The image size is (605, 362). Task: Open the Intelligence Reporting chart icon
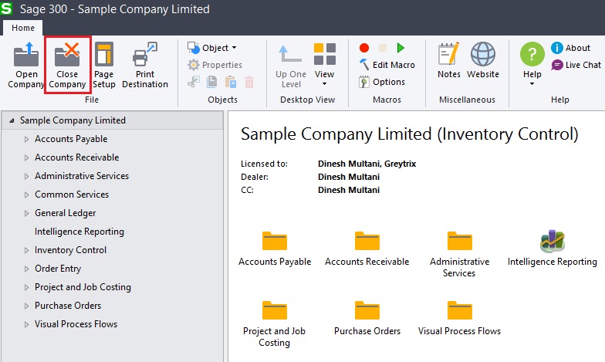[553, 241]
